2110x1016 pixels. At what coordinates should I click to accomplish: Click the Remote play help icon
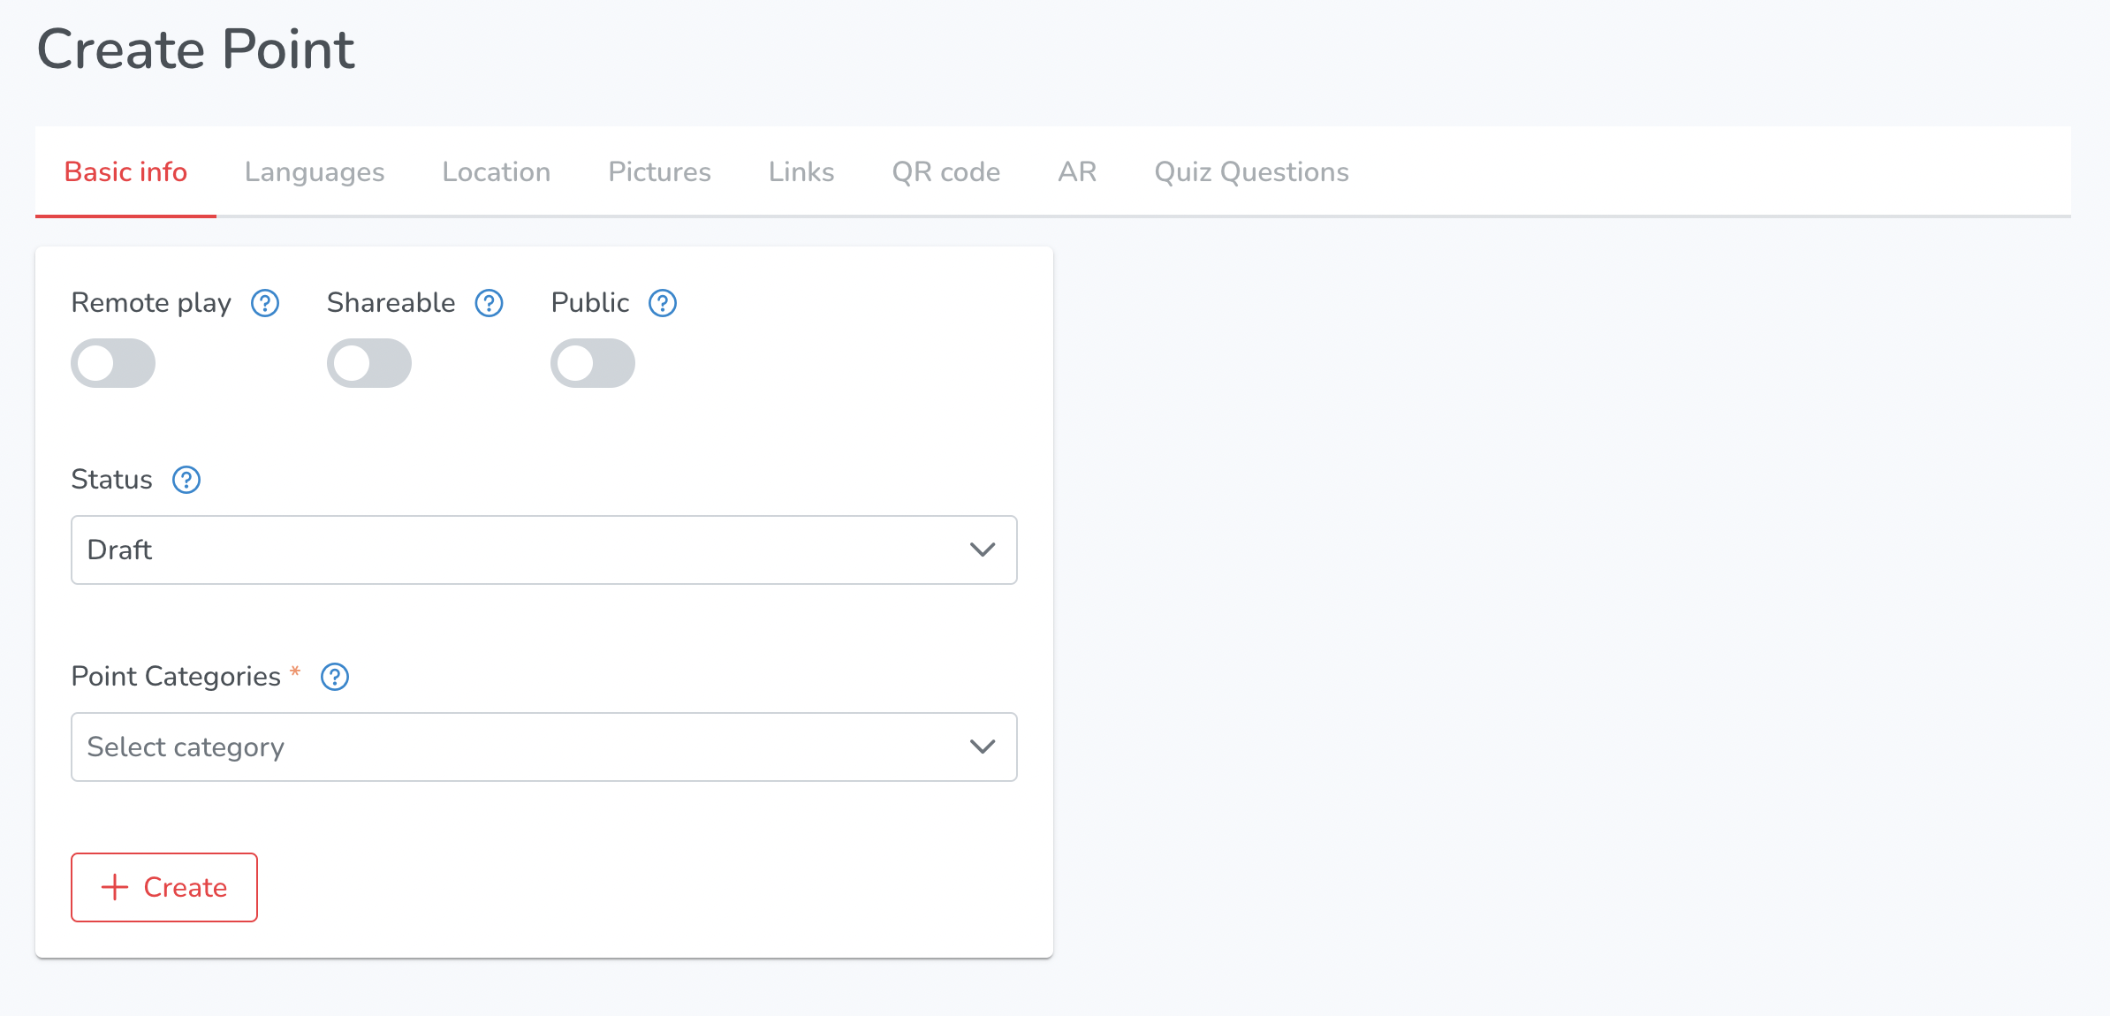tap(265, 303)
